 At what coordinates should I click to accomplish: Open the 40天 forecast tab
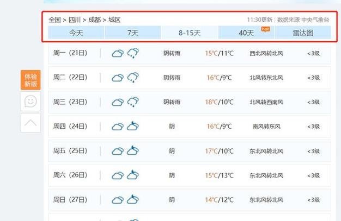(x=246, y=33)
